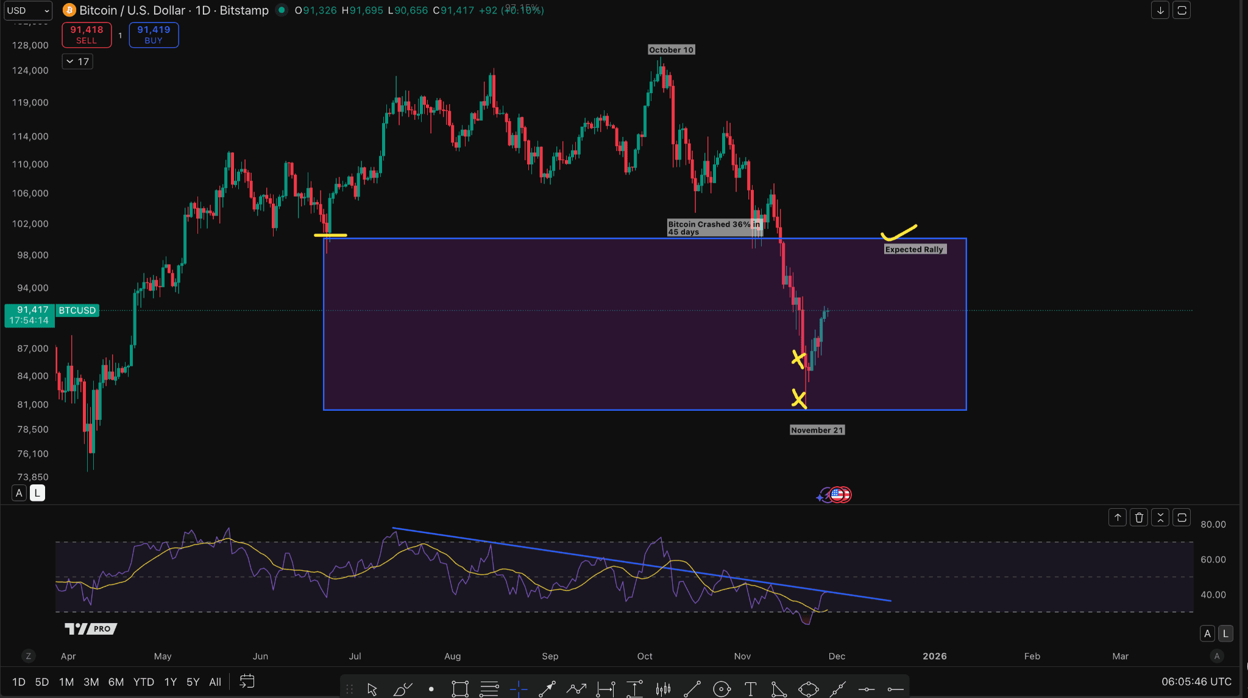Switch to the 1Y time range

point(171,682)
